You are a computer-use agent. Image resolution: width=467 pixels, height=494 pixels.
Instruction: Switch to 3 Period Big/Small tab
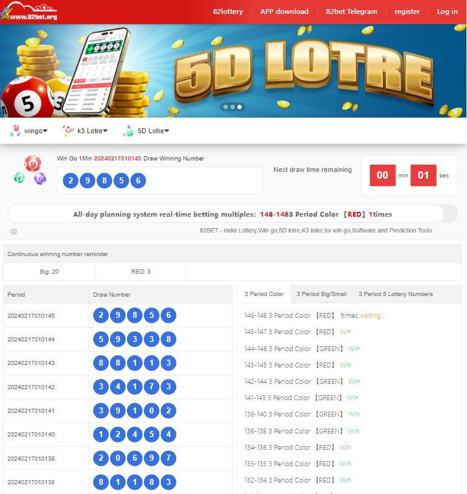(x=321, y=294)
